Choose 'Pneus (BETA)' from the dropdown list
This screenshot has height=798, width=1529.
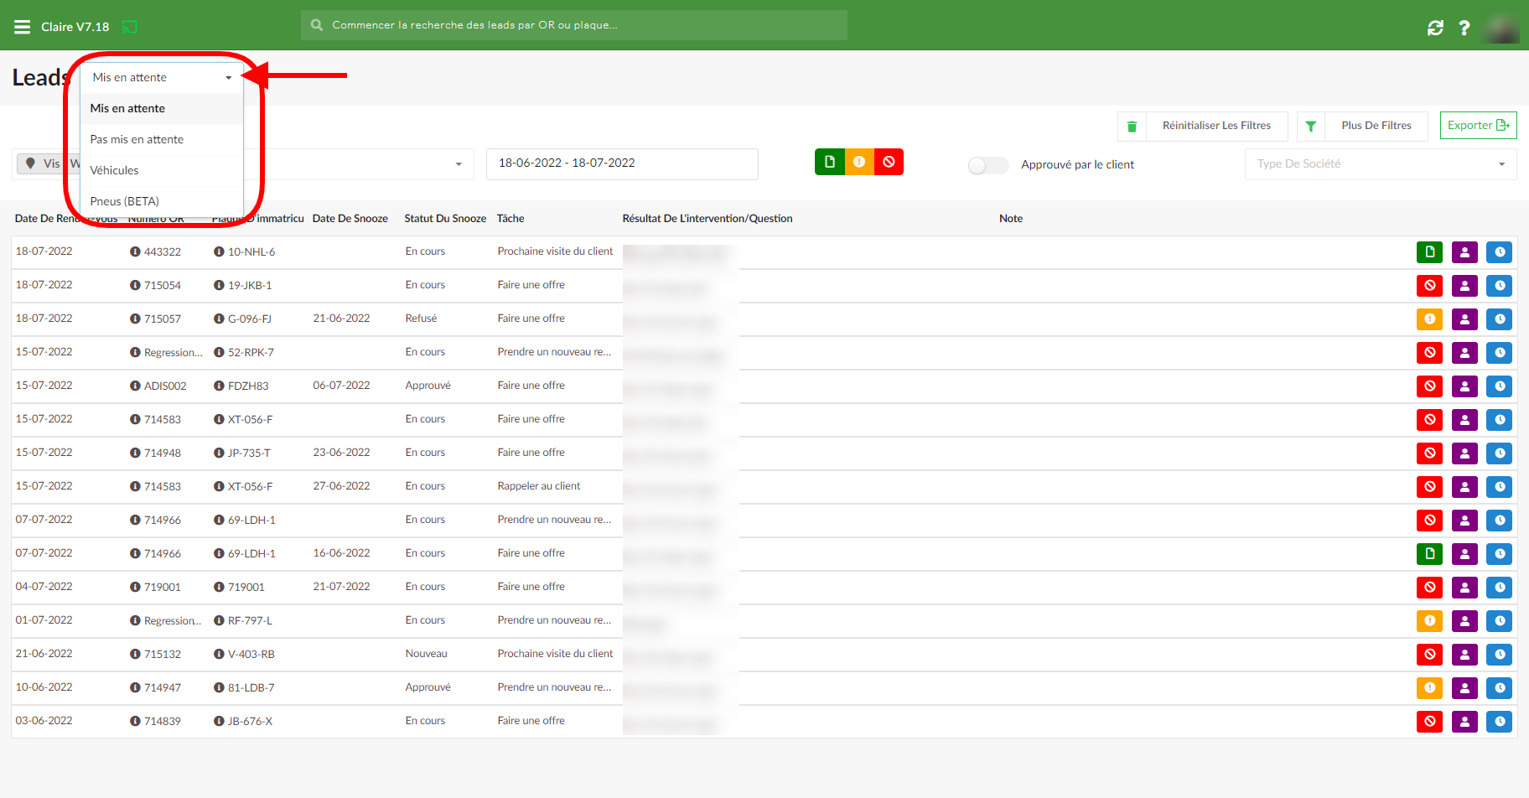point(162,201)
